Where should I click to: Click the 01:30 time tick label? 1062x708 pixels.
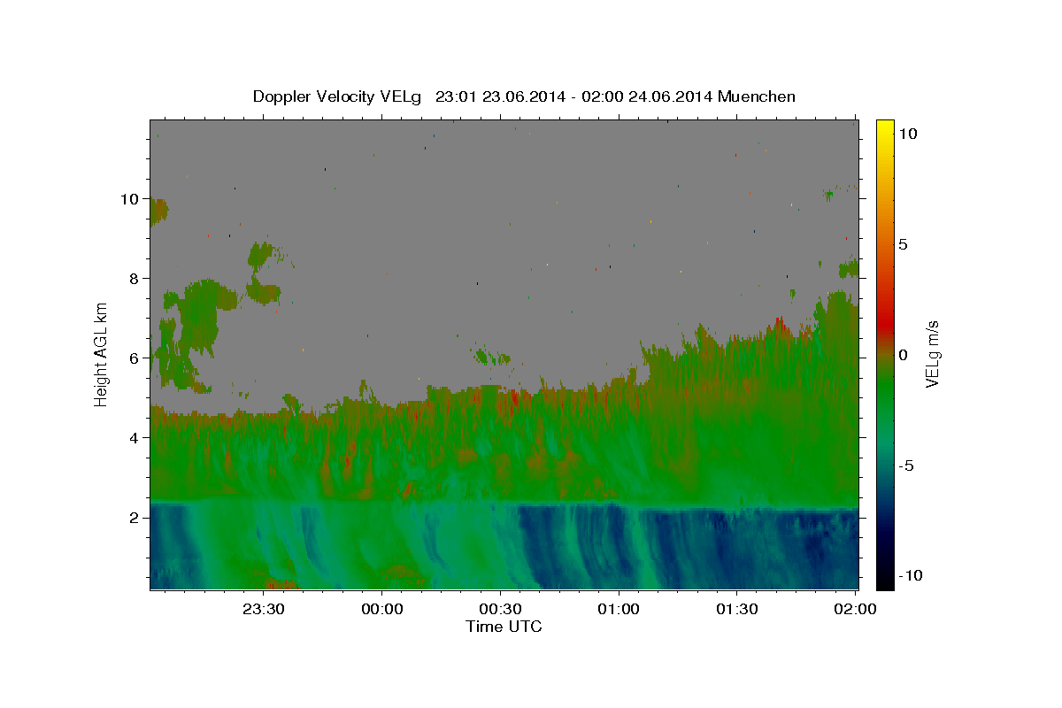click(x=736, y=609)
